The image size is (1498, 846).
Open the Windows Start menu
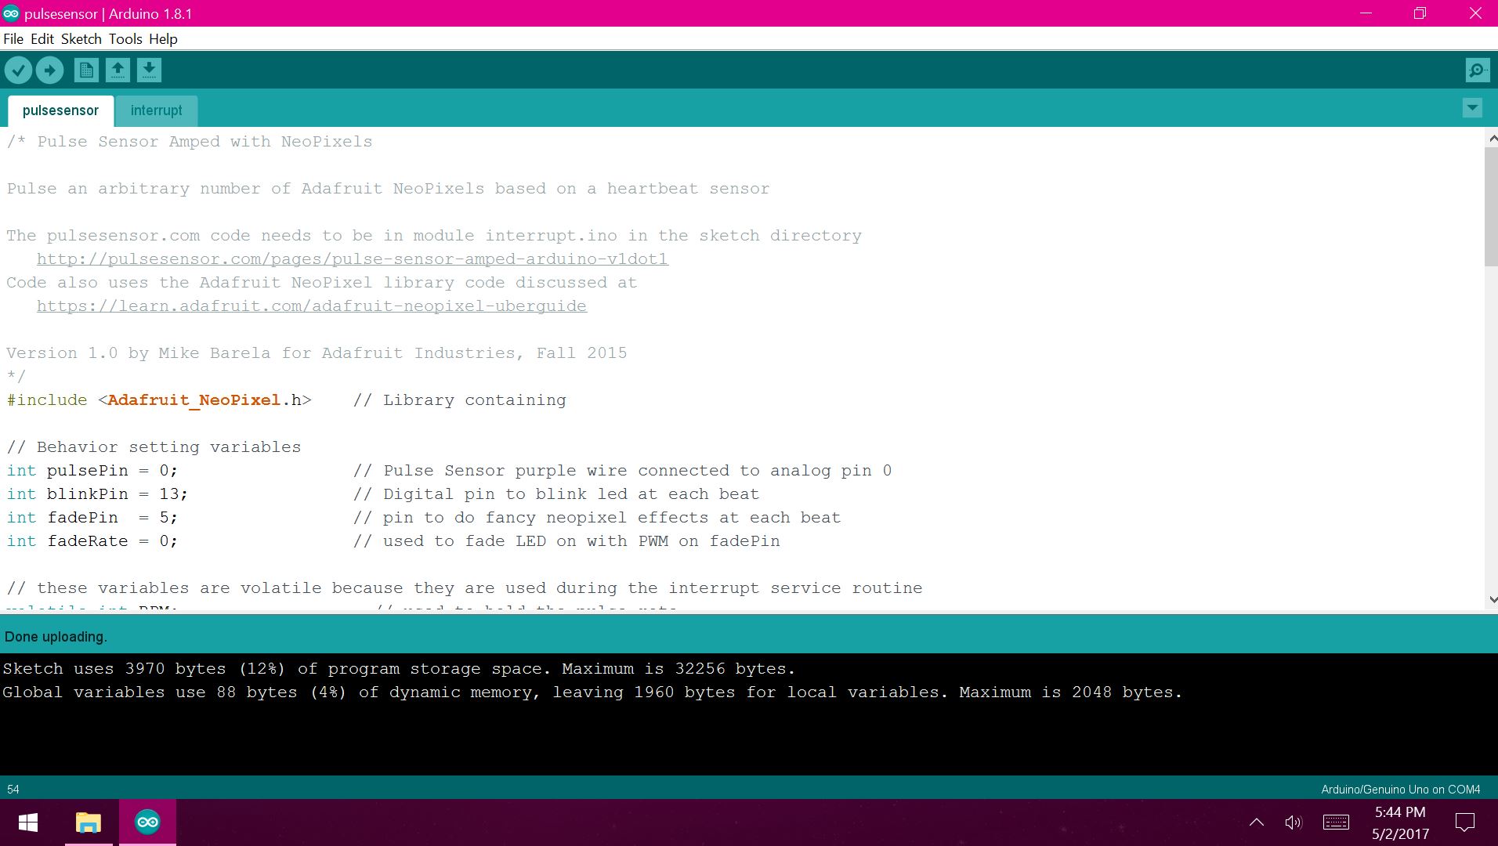28,822
